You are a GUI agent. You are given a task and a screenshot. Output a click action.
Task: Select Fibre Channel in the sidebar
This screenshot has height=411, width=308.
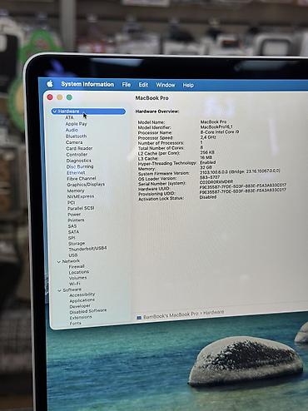coord(82,179)
